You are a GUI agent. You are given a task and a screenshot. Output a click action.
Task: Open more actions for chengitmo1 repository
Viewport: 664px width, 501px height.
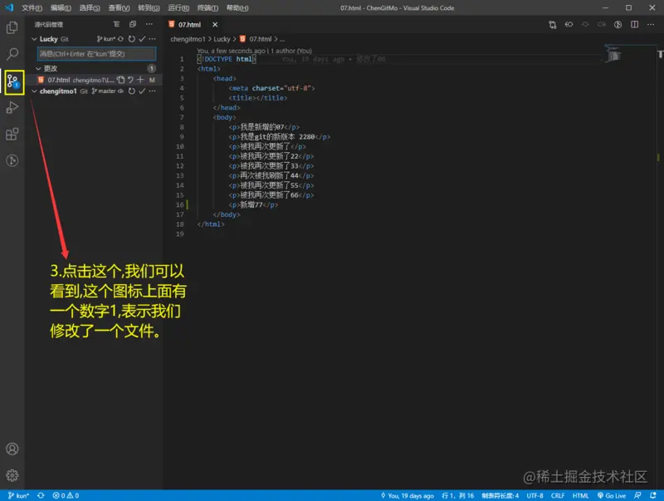(153, 91)
